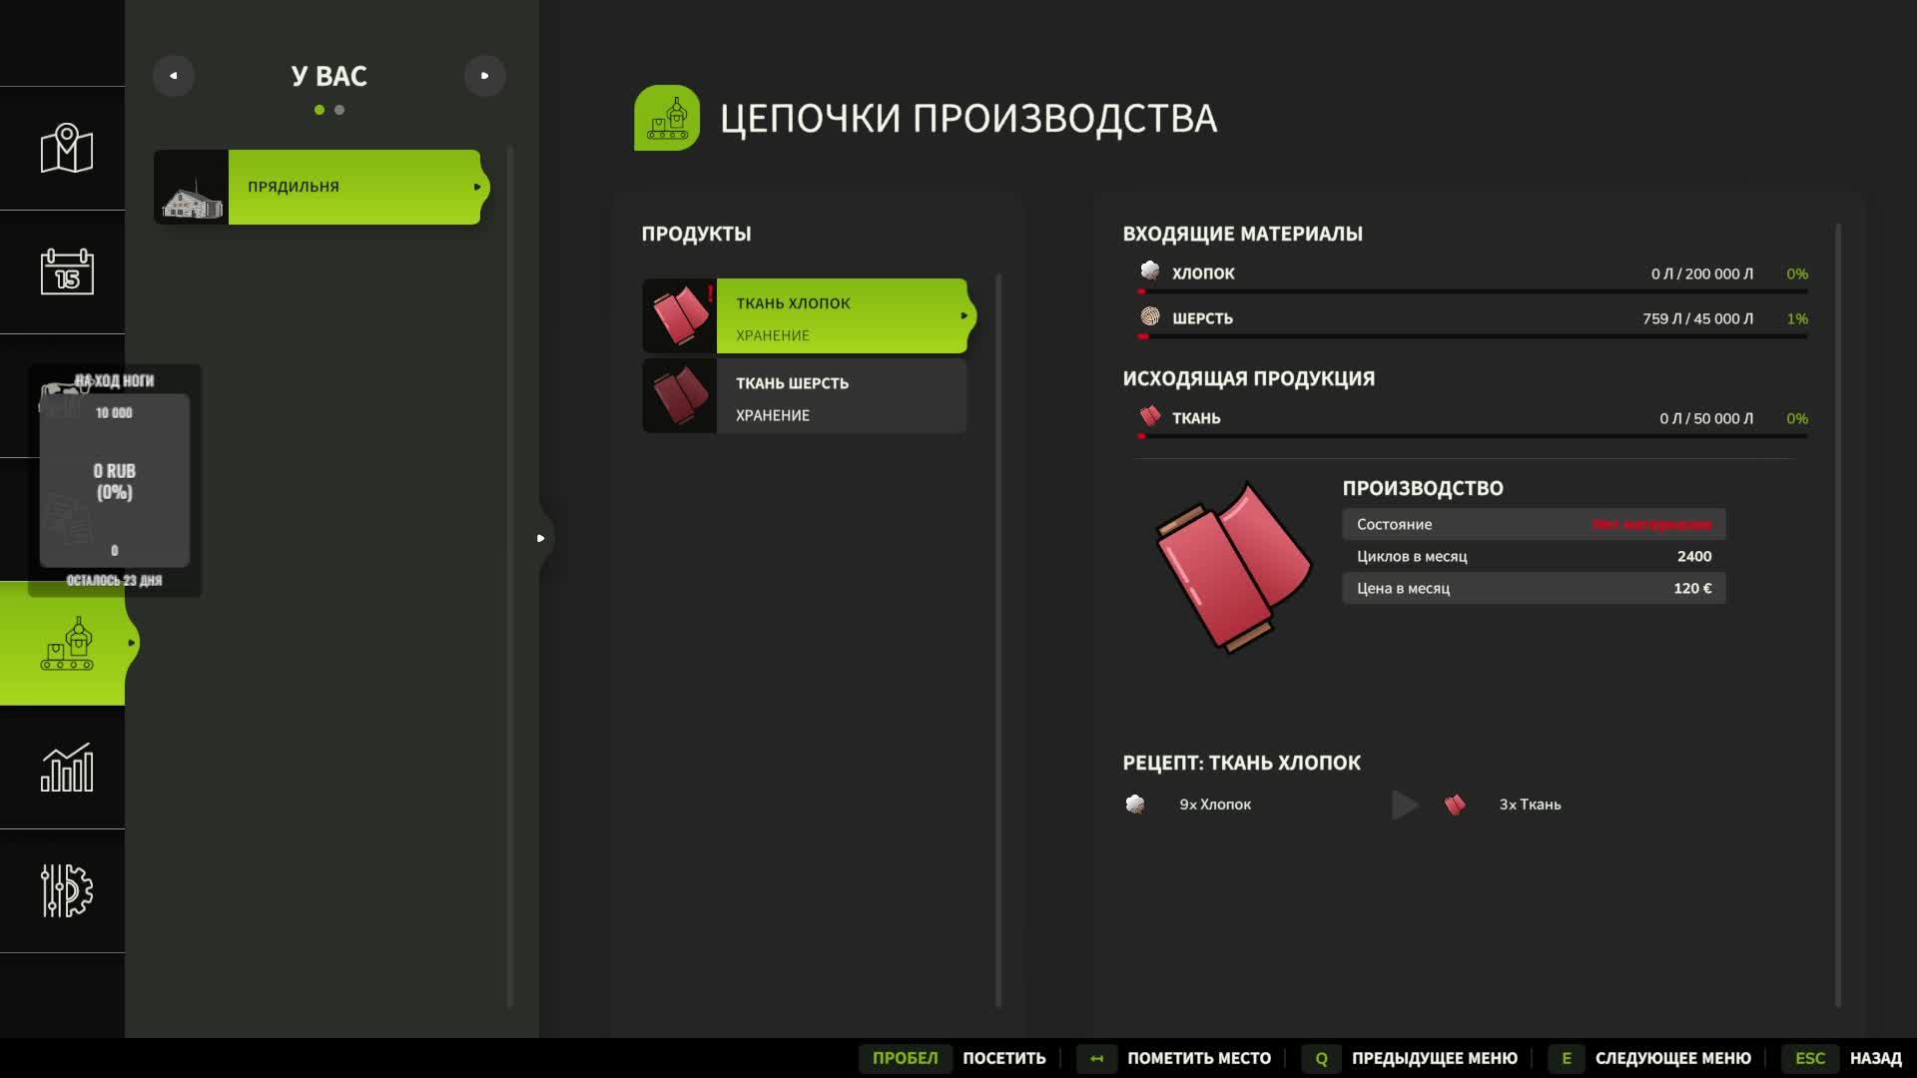
Task: Open the statistics chart sidebar icon
Action: click(66, 768)
